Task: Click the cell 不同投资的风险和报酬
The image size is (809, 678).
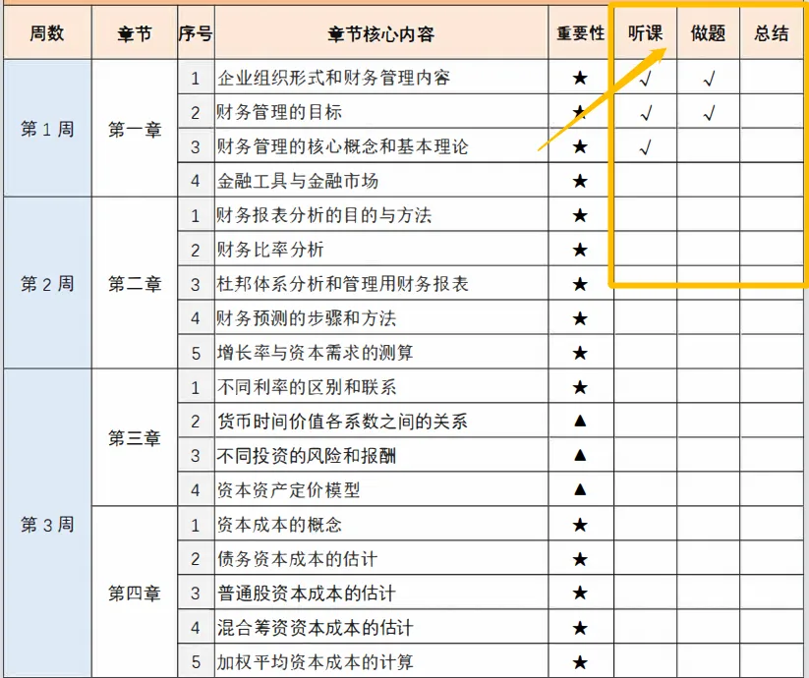Action: click(381, 455)
